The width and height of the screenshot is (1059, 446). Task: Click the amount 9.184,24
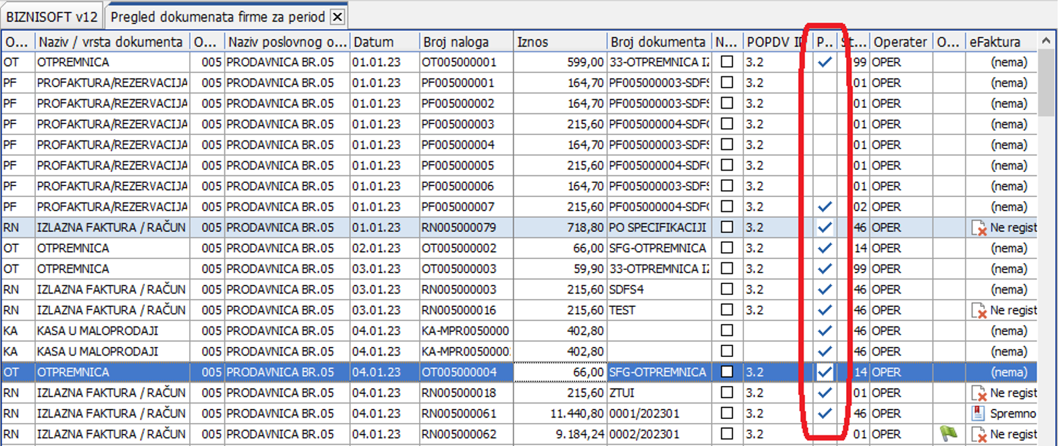click(x=580, y=434)
